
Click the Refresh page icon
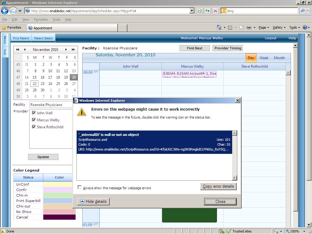(x=207, y=11)
